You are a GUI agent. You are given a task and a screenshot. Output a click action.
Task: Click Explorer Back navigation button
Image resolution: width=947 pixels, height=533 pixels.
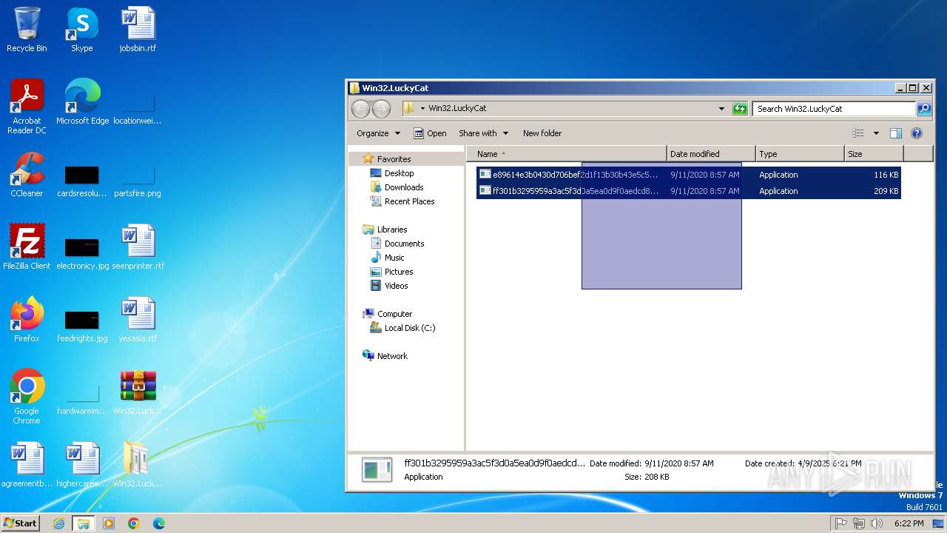360,109
